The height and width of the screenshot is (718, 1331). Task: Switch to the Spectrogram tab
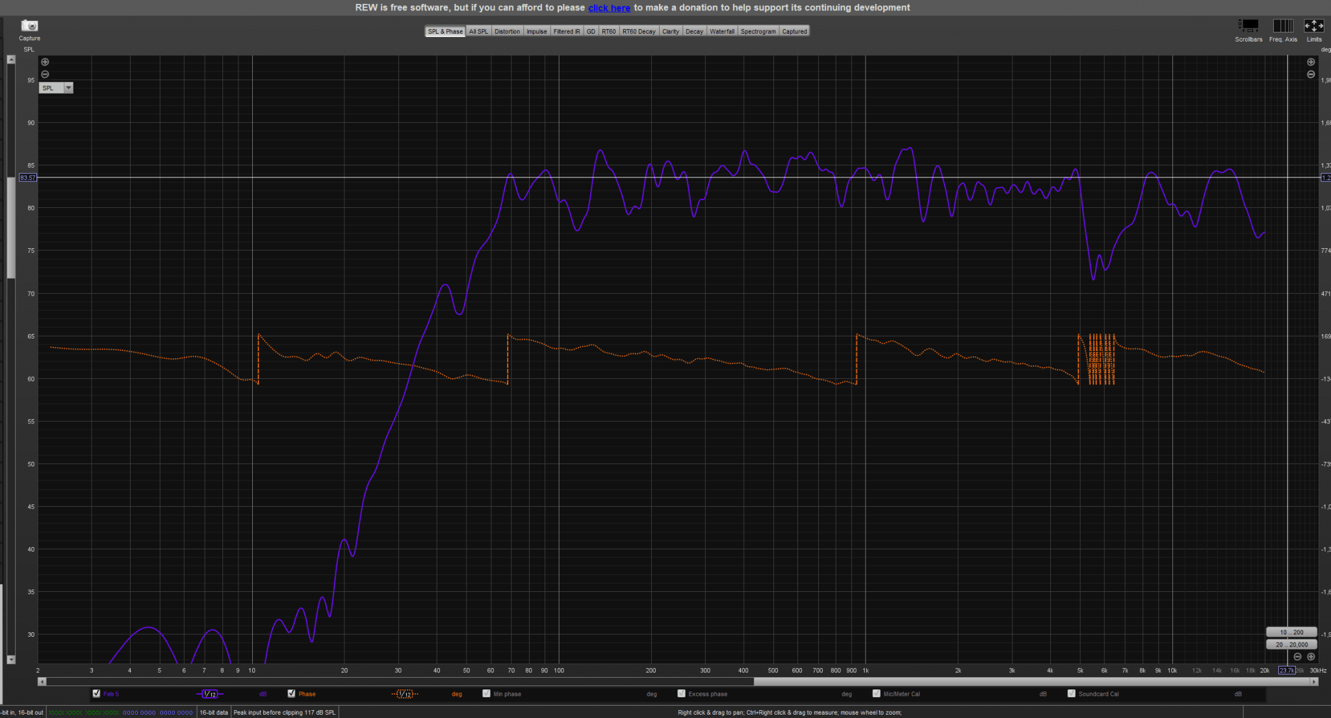[758, 31]
